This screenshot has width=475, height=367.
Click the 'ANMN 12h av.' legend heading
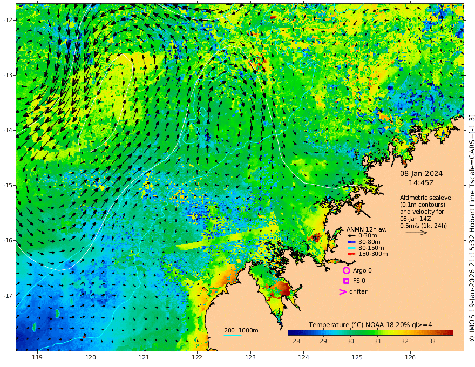(367, 229)
